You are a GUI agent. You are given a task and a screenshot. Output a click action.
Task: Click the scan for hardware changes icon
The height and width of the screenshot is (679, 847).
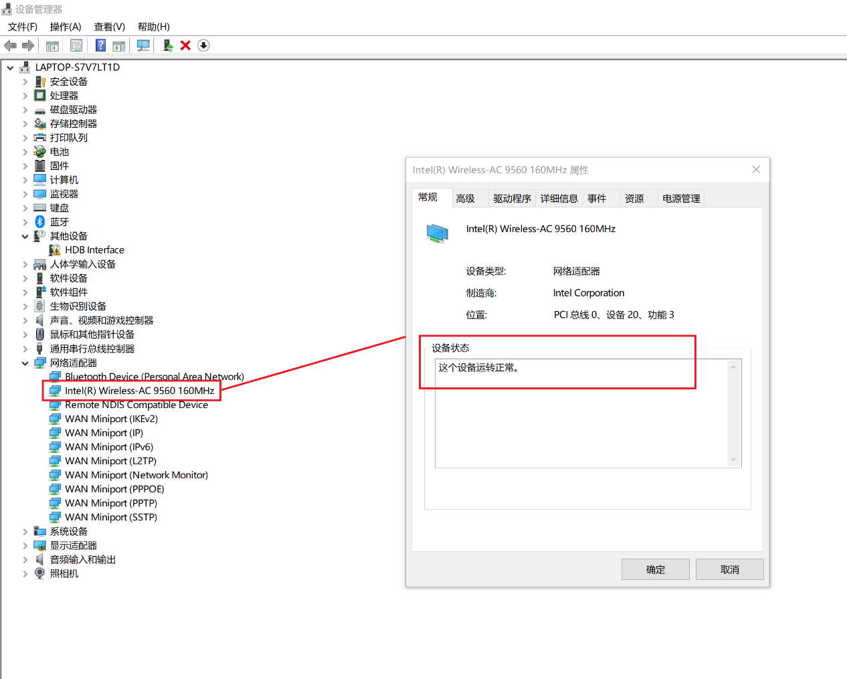click(143, 45)
